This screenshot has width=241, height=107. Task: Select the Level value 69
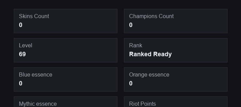pyautogui.click(x=22, y=54)
